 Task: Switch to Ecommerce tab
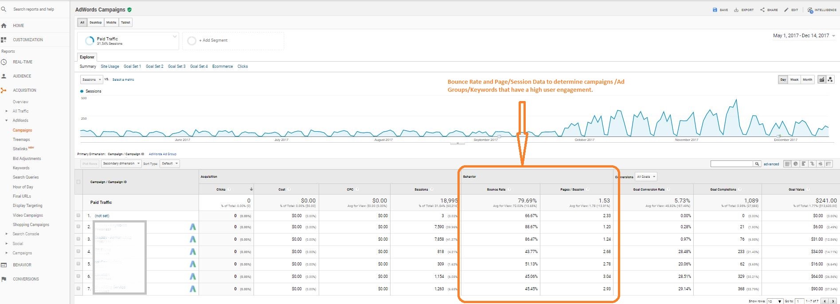click(223, 66)
